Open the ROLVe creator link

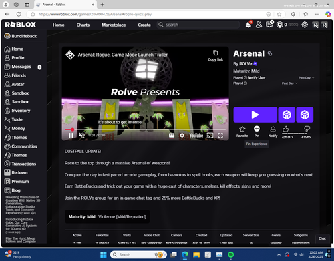(246, 64)
